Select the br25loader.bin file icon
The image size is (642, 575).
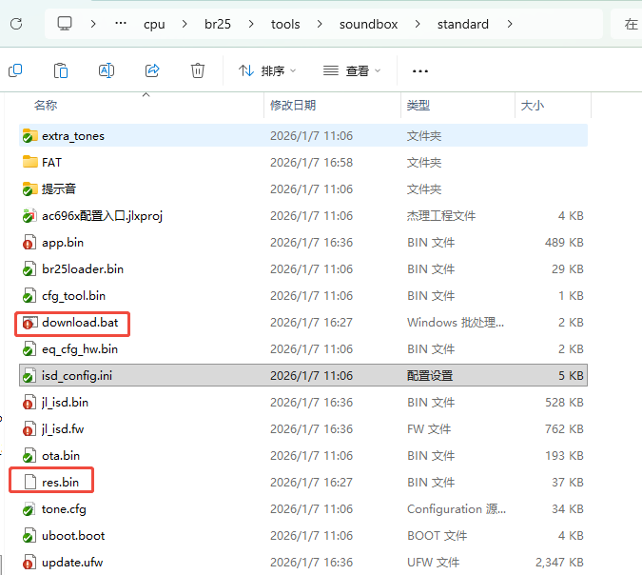29,268
